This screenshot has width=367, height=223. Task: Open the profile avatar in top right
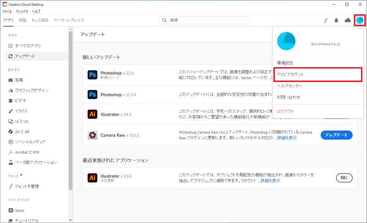click(360, 20)
